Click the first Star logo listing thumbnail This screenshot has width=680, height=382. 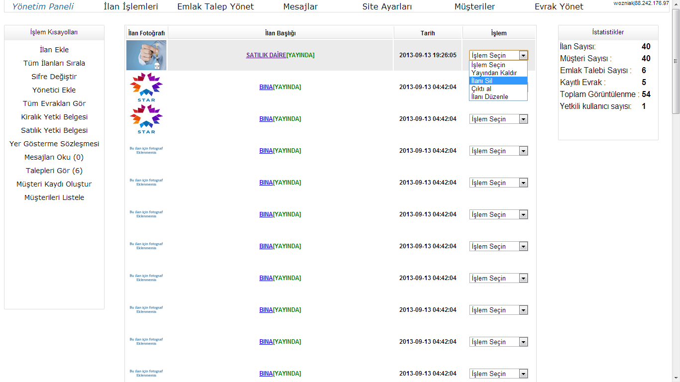pyautogui.click(x=146, y=87)
